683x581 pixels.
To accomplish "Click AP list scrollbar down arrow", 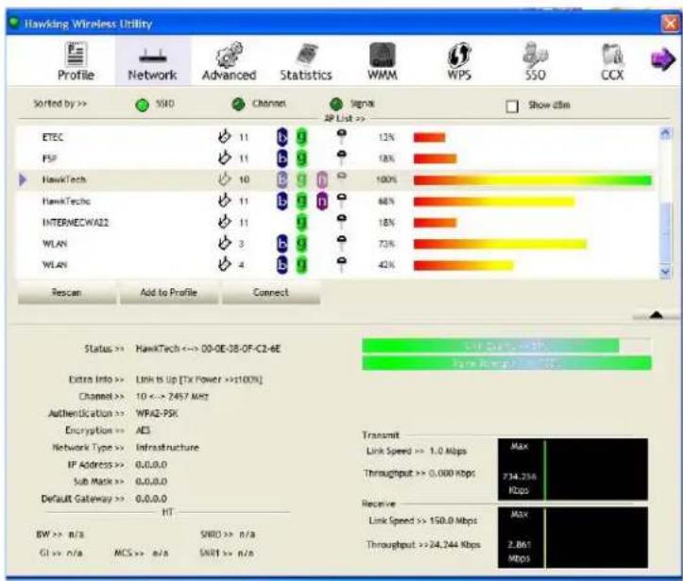I will point(666,272).
